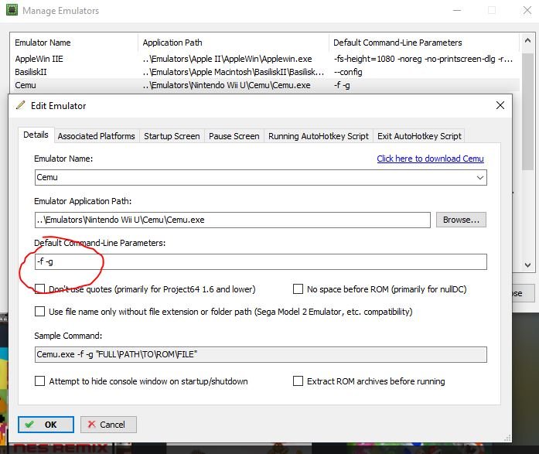Viewport: 539px width, 454px height.
Task: Go to Running AutoHotkey Script tab
Action: 319,136
